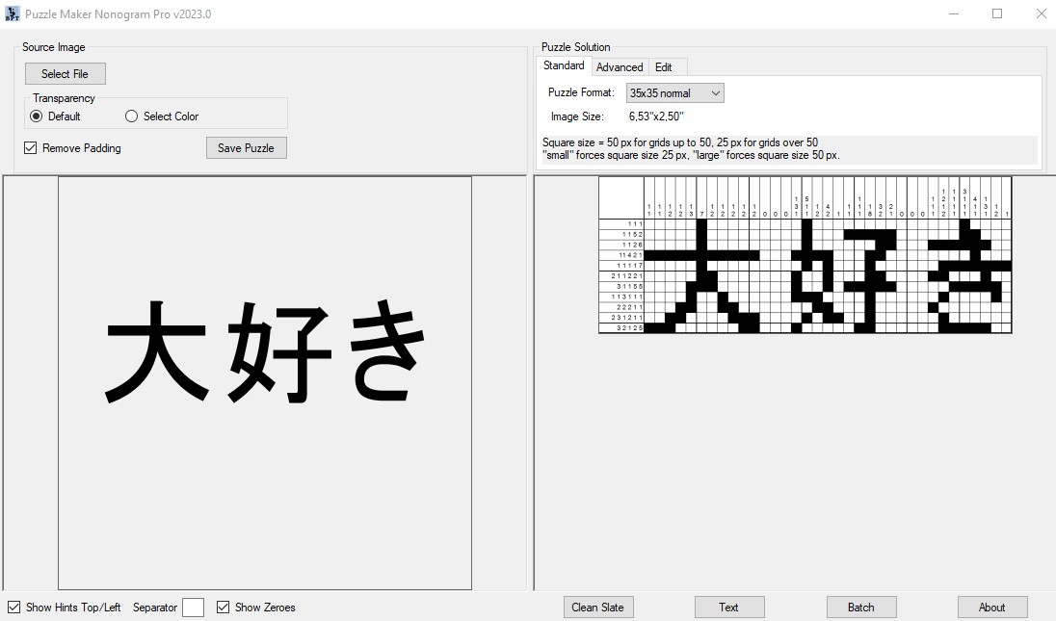Open the About window
The height and width of the screenshot is (621, 1056).
click(992, 607)
